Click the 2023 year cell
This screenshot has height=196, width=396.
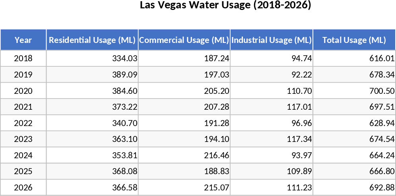click(x=23, y=140)
